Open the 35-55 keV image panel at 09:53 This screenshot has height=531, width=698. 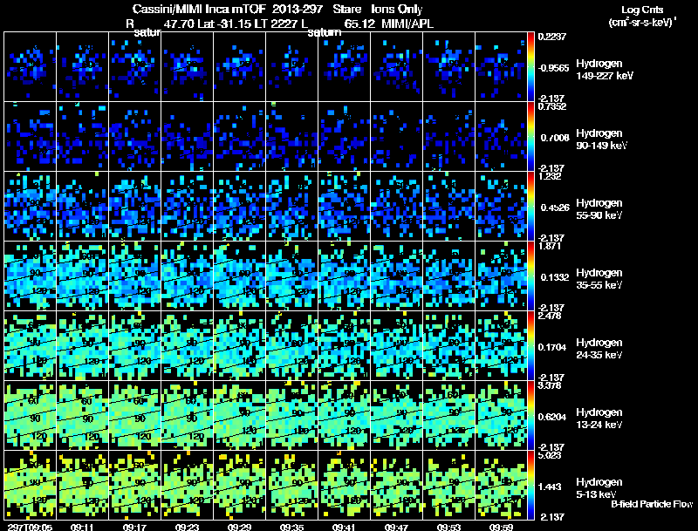[x=448, y=276]
